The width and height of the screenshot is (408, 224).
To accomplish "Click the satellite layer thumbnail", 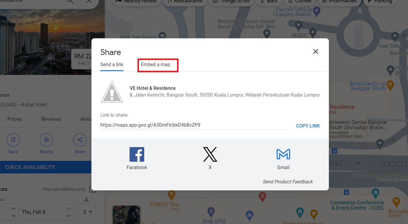I will pos(127,215).
